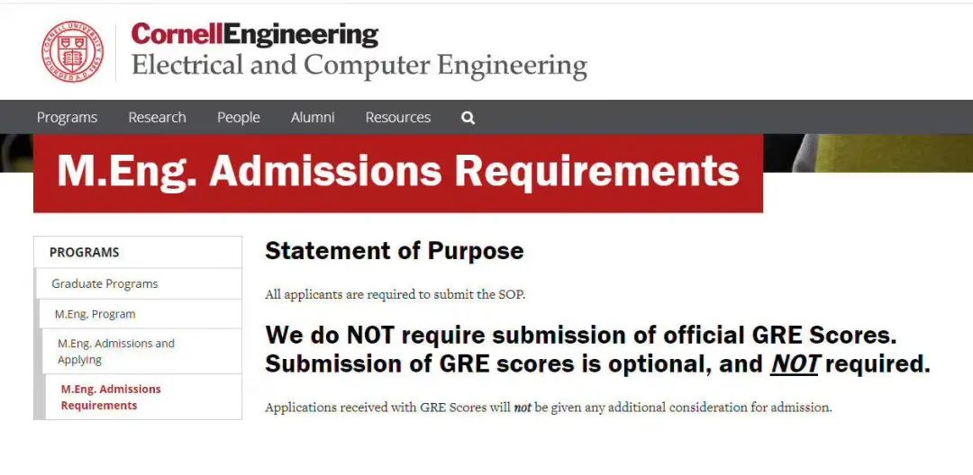
Task: Go to M.Eng. Admissions and Applying
Action: [116, 352]
